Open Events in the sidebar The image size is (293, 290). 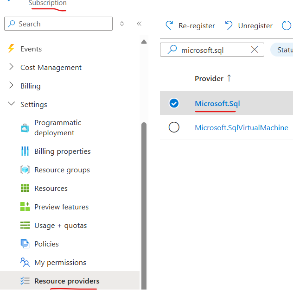point(31,49)
